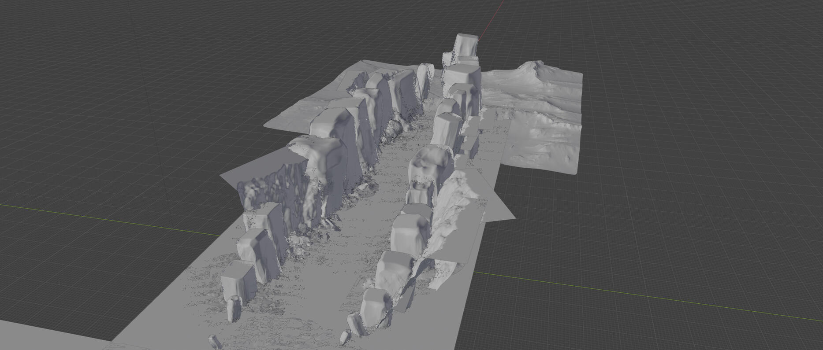Select the hill peak on the right terrain
The image size is (823, 350).
pyautogui.click(x=531, y=66)
